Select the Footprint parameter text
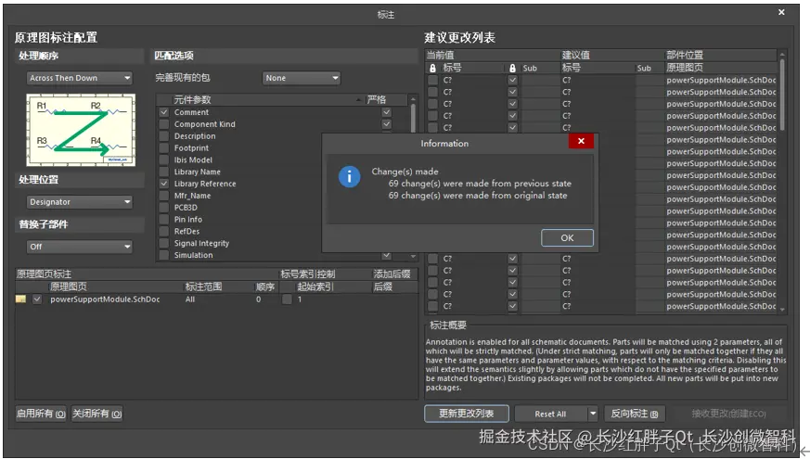Viewport: 810px width, 459px height. [191, 148]
